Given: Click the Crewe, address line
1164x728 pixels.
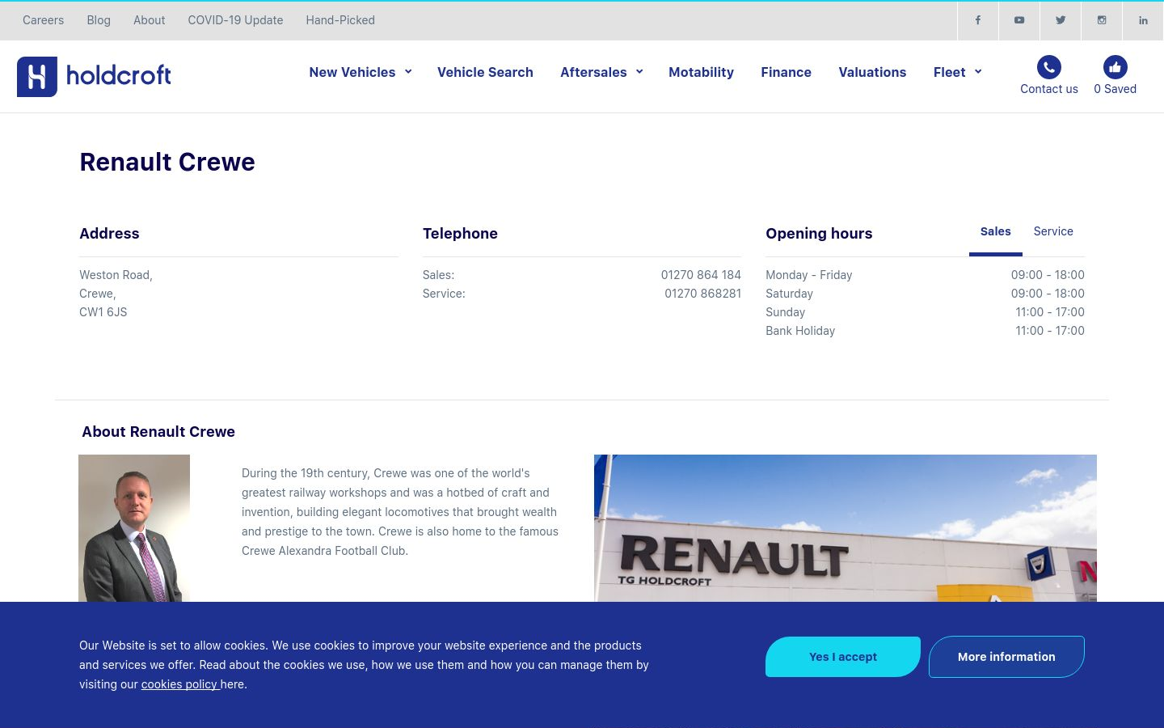Looking at the screenshot, I should point(98,294).
